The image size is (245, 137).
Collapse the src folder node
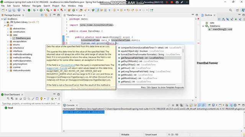pyautogui.click(x=5, y=25)
